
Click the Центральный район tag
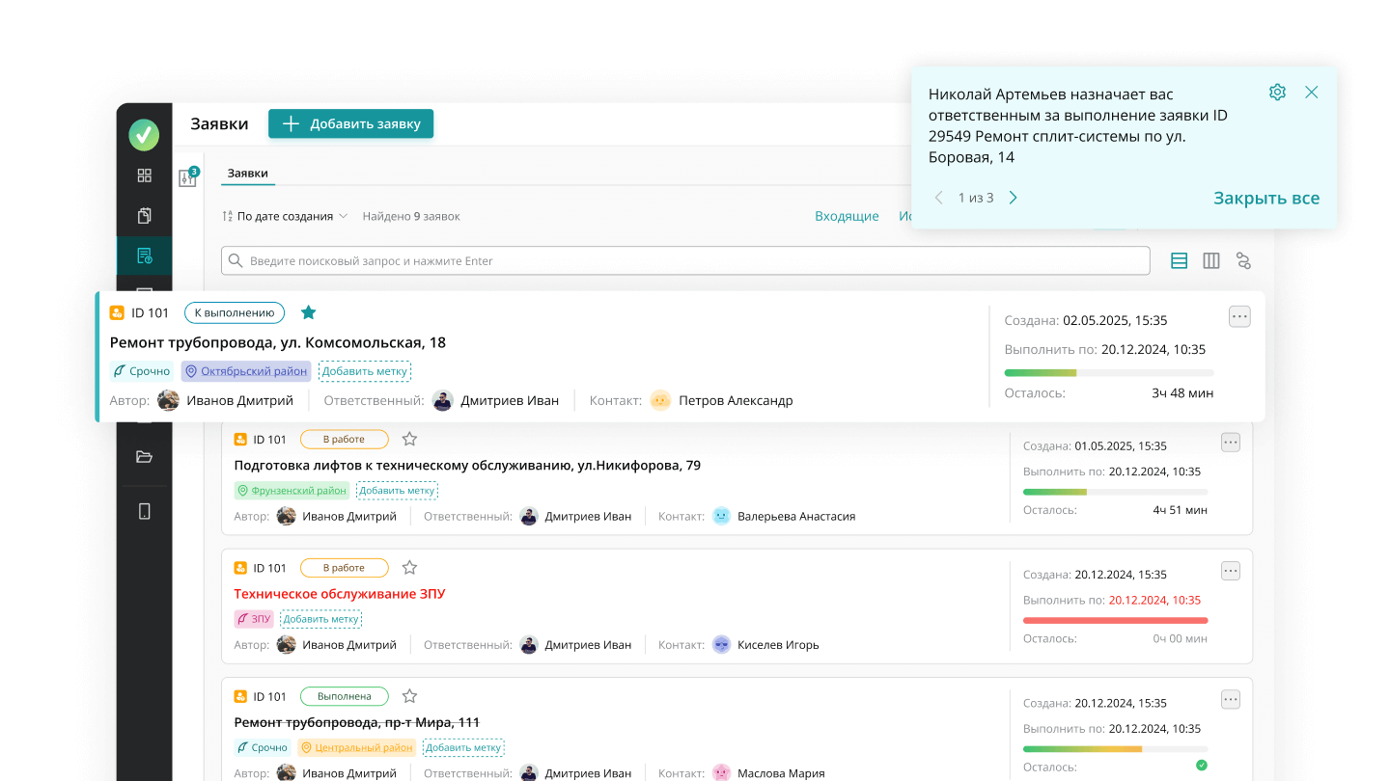point(357,747)
